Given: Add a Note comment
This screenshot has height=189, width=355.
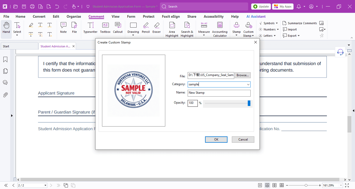Looking at the screenshot, I should 64,28.
